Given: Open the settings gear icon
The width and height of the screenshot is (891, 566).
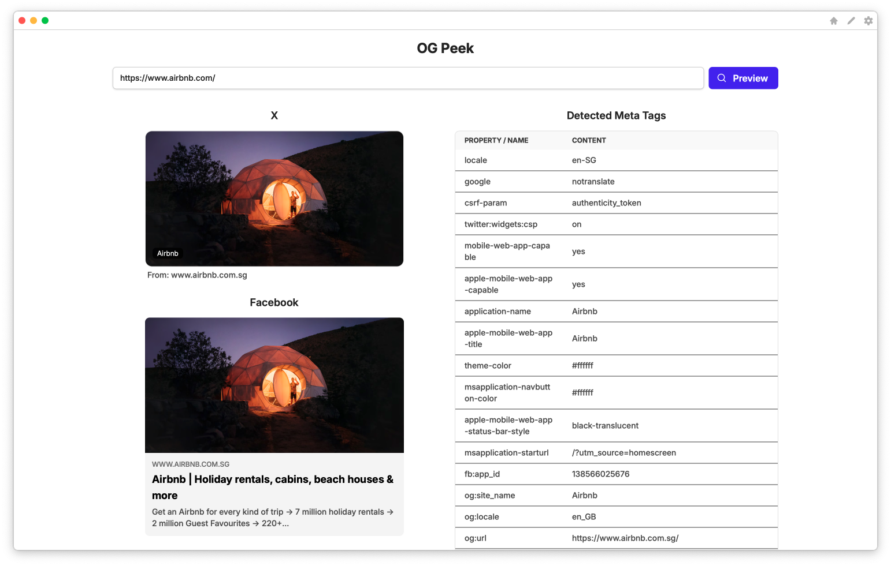Looking at the screenshot, I should pos(868,20).
